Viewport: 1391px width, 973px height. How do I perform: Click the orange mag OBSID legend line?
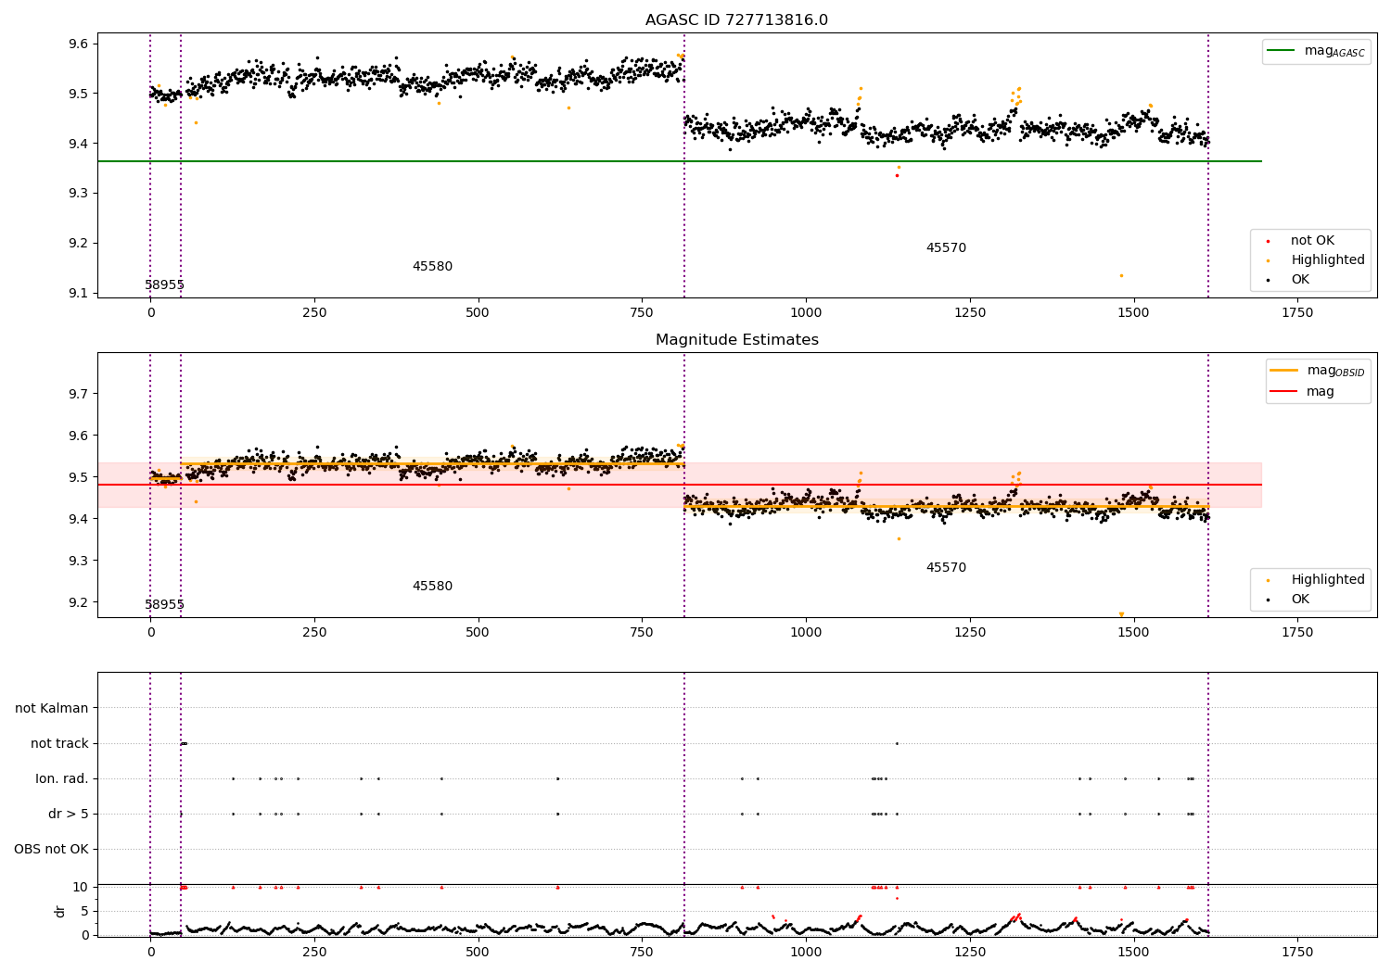click(x=1284, y=370)
